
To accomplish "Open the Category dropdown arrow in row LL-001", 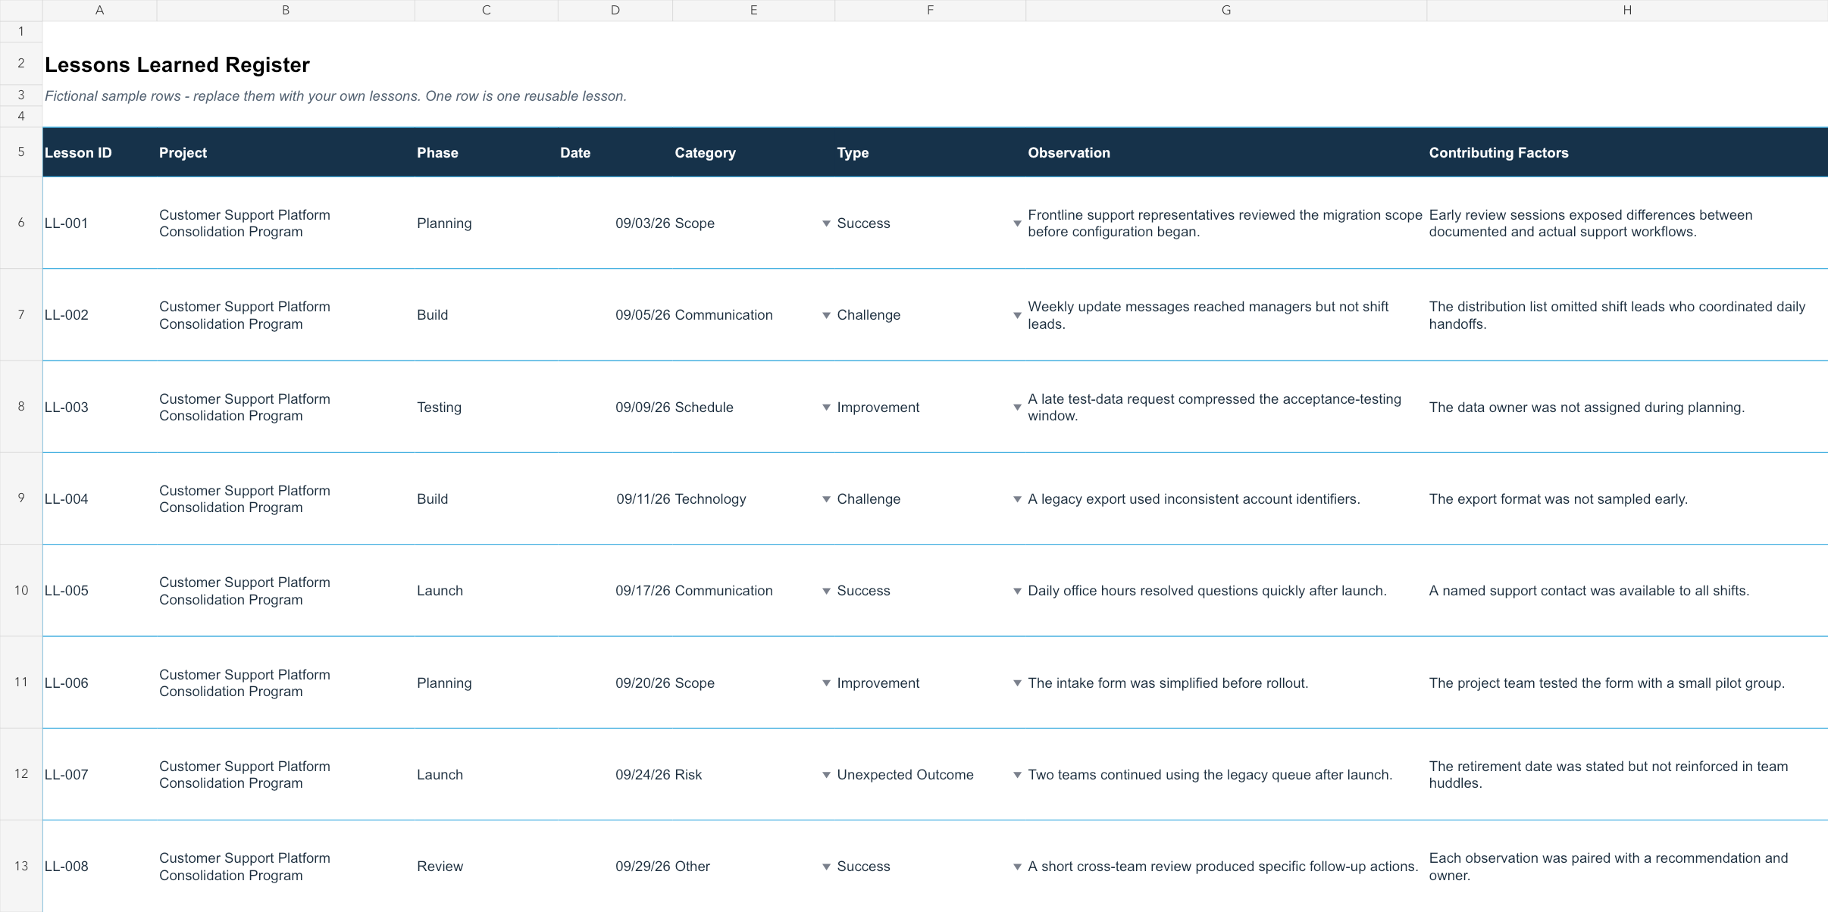I will point(826,223).
